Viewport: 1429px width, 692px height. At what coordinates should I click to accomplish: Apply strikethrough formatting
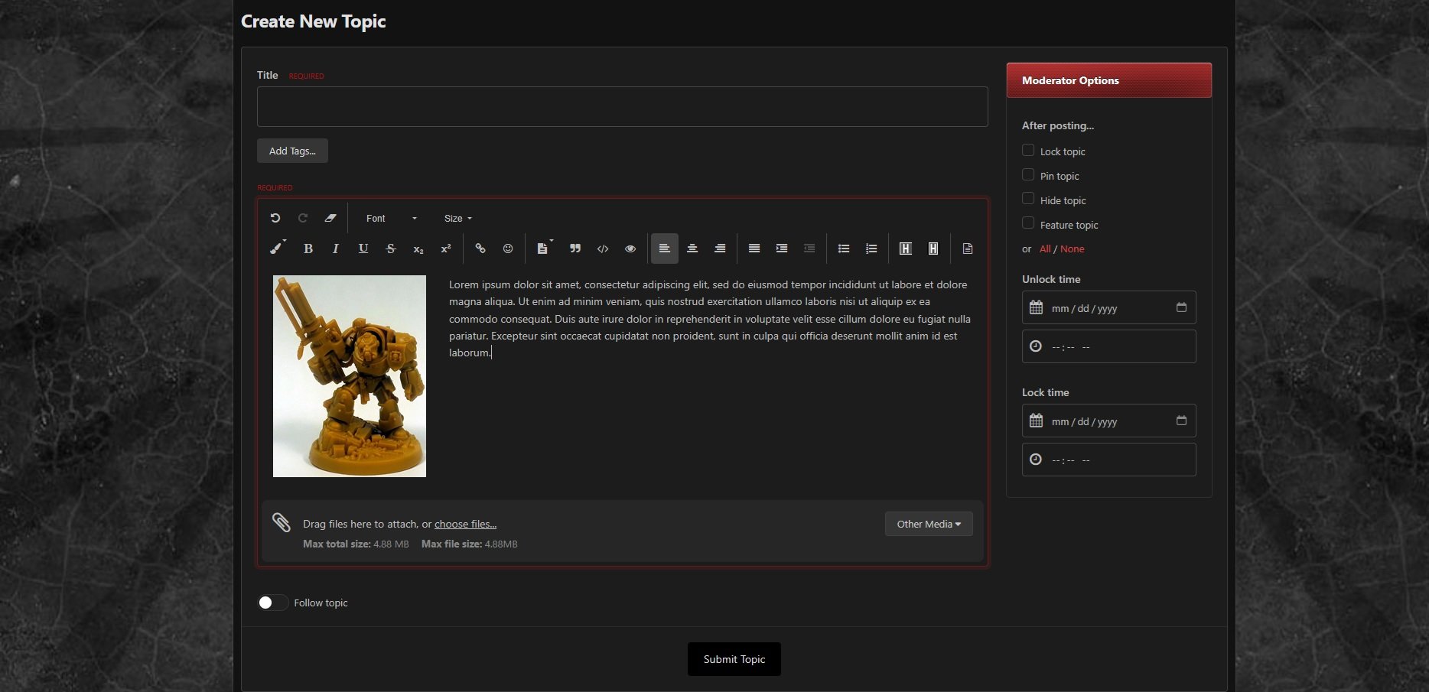click(391, 249)
